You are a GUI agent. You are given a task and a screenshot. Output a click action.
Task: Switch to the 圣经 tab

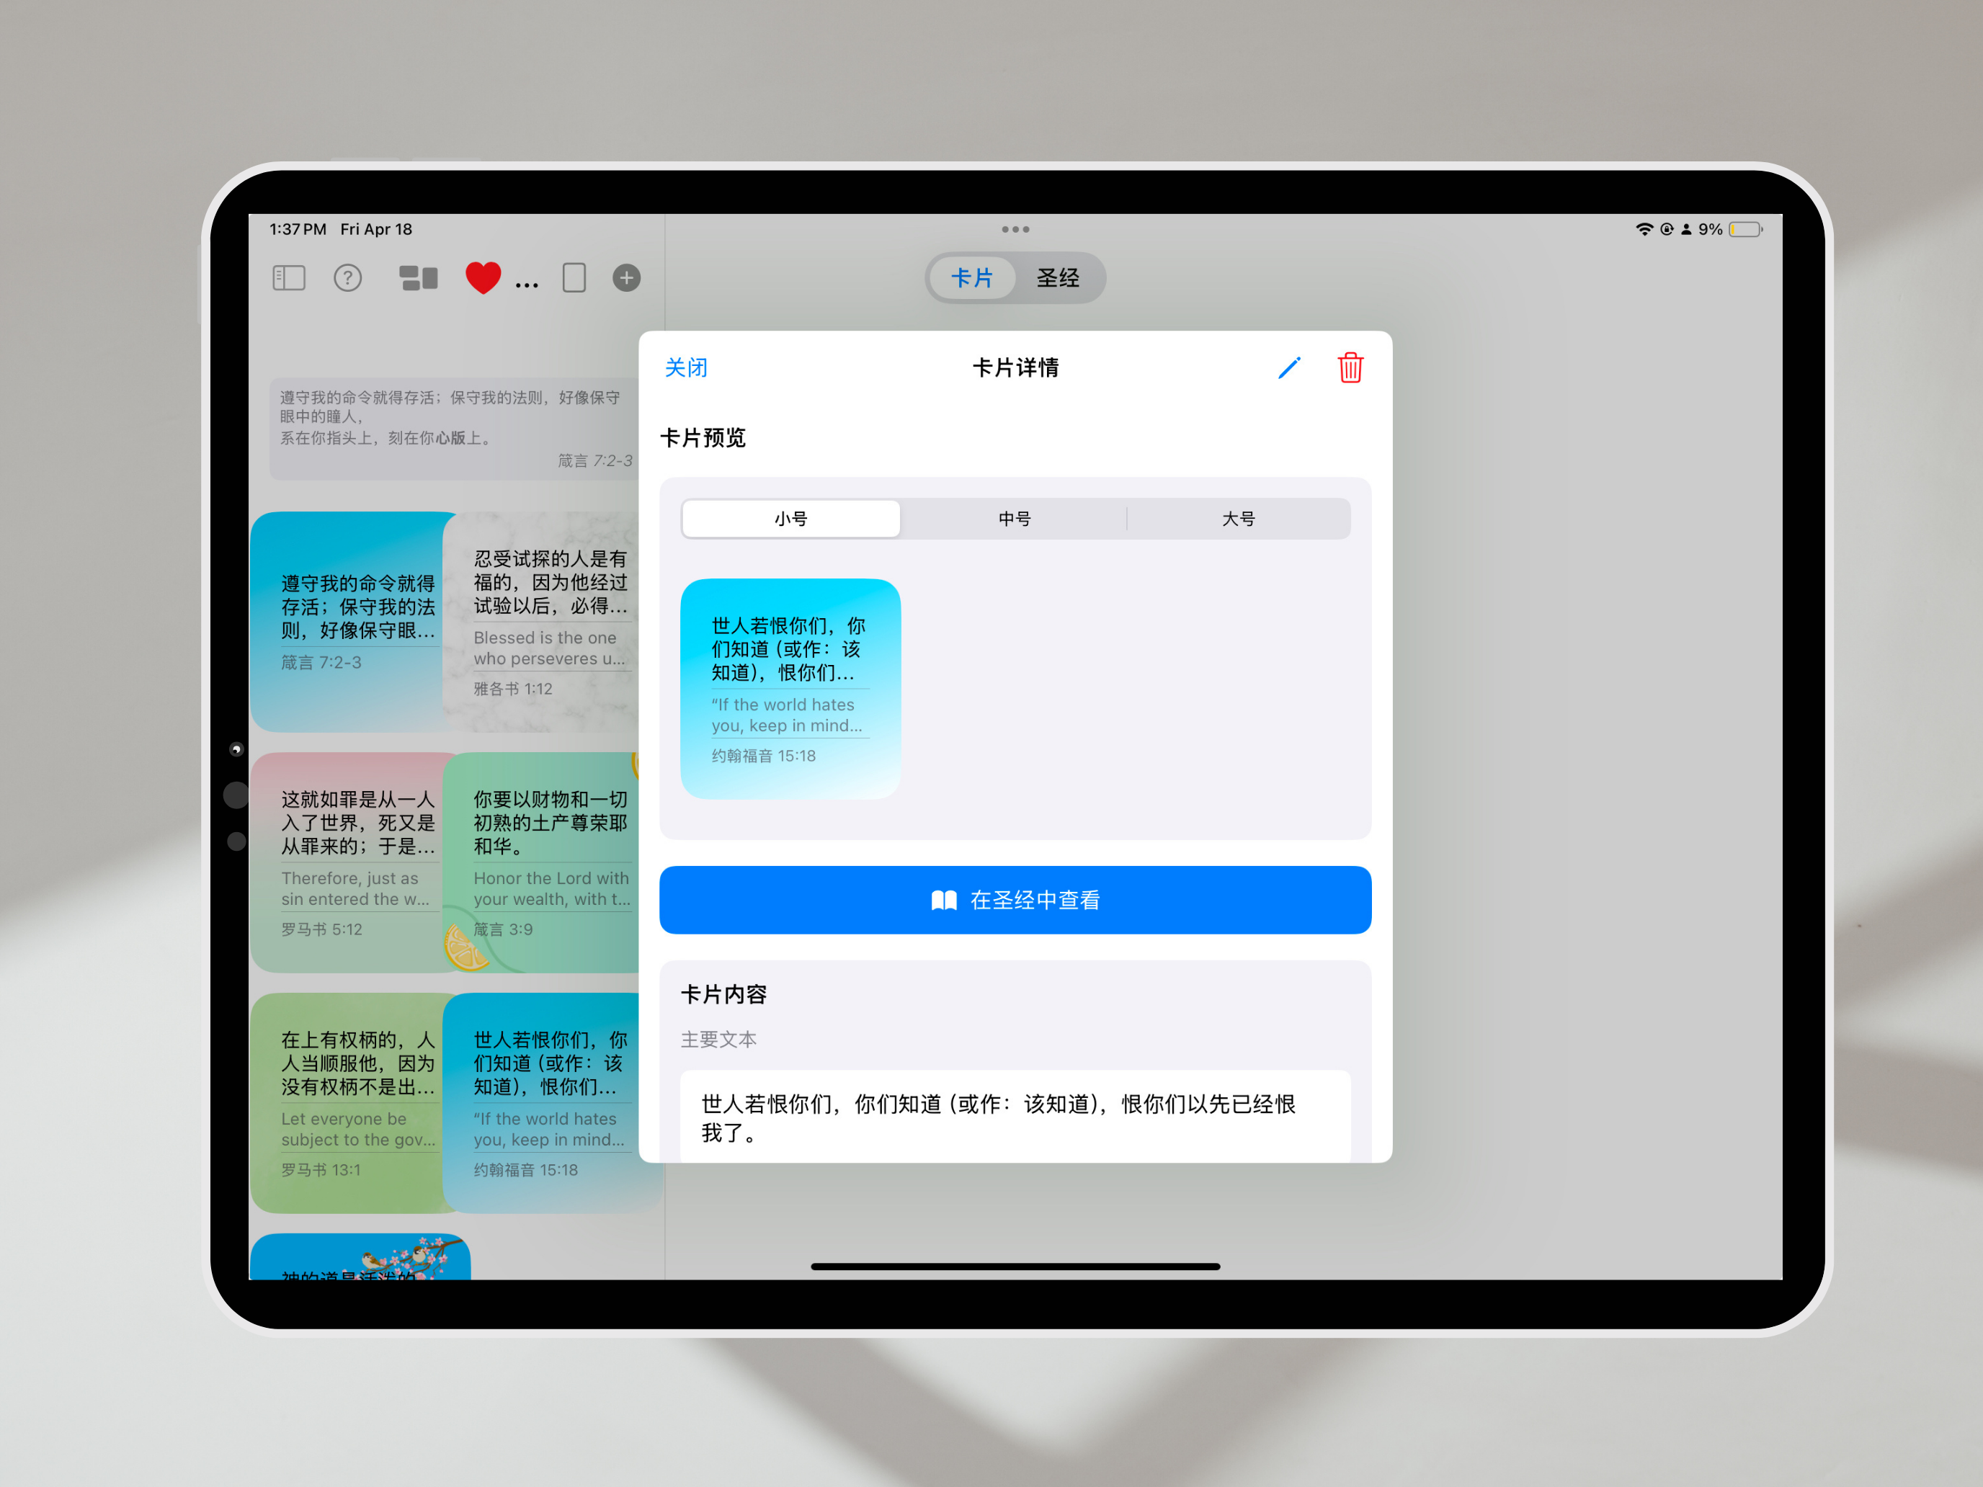point(1058,278)
